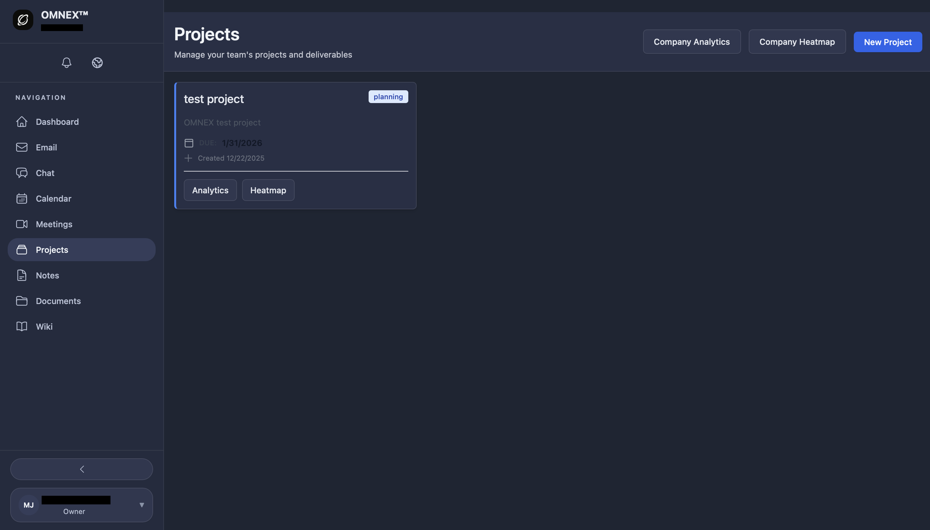Open Company Analytics
Screen dimensions: 930x530
click(x=691, y=42)
